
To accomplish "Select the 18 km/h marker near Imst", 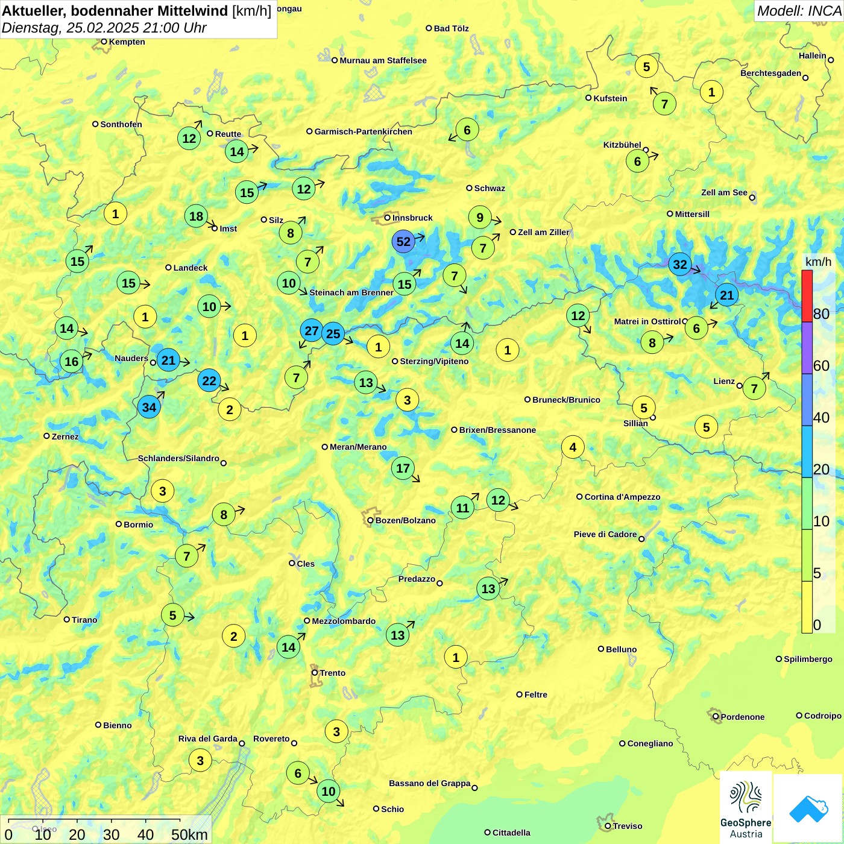I will 196,216.
